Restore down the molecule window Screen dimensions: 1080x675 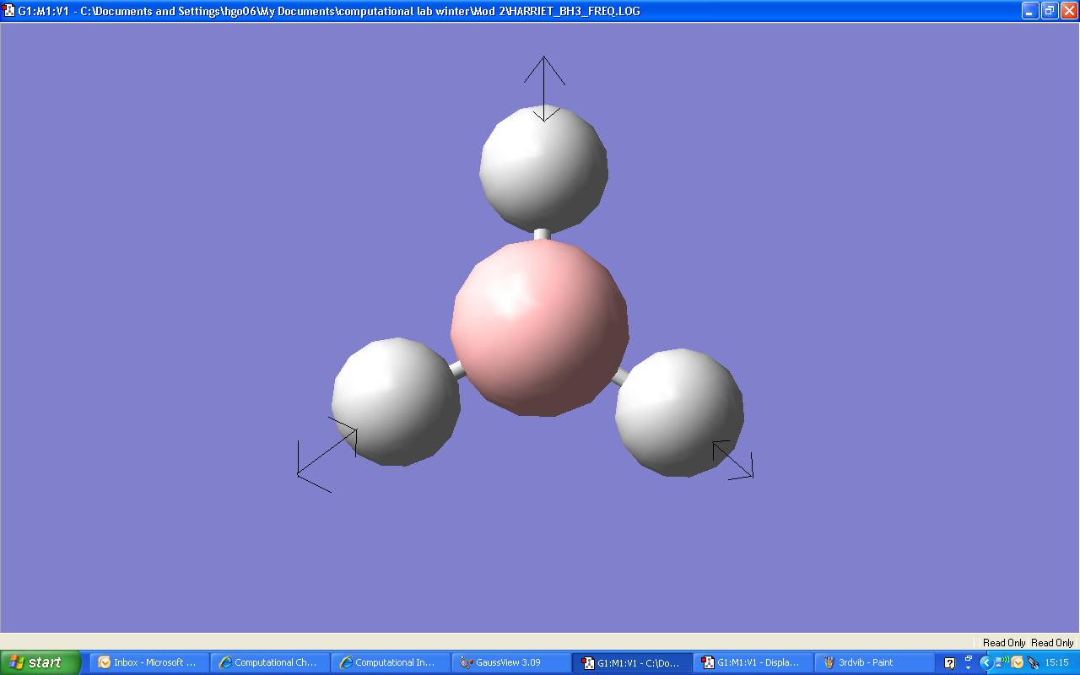coord(1049,11)
